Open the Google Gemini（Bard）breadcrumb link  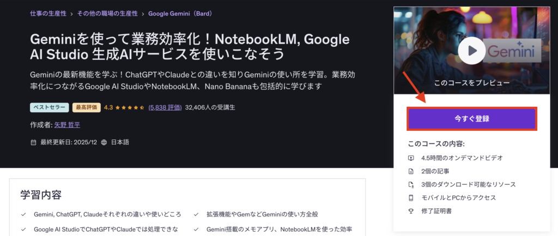(x=180, y=14)
